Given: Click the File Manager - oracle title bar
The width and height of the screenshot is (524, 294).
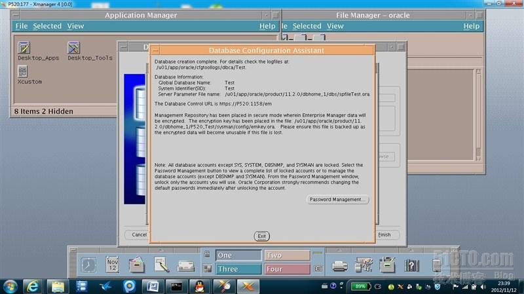Looking at the screenshot, I should tap(373, 15).
